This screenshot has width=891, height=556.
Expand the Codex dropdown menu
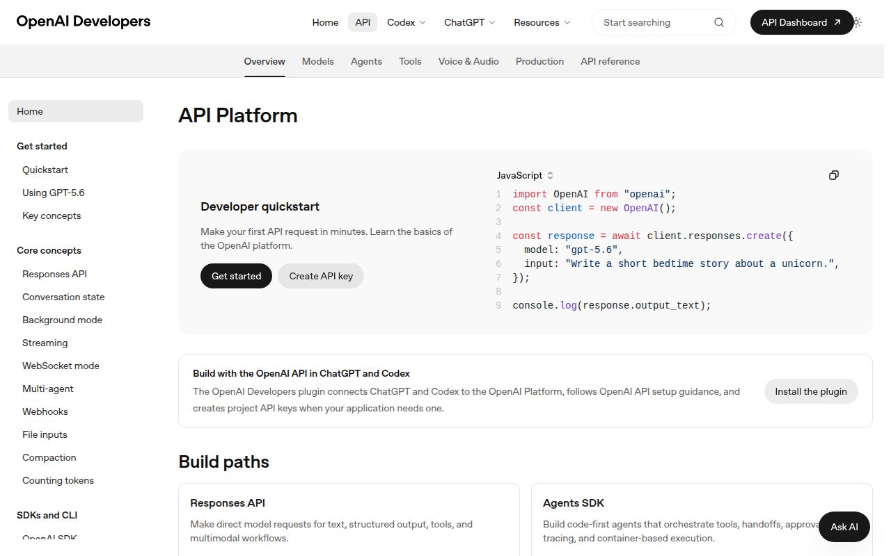(407, 22)
